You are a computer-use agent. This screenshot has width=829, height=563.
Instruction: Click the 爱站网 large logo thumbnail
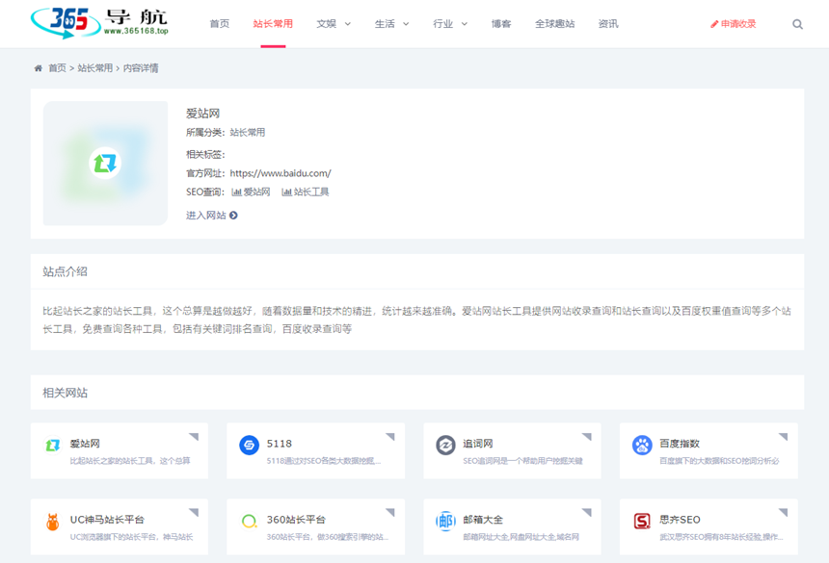click(105, 163)
